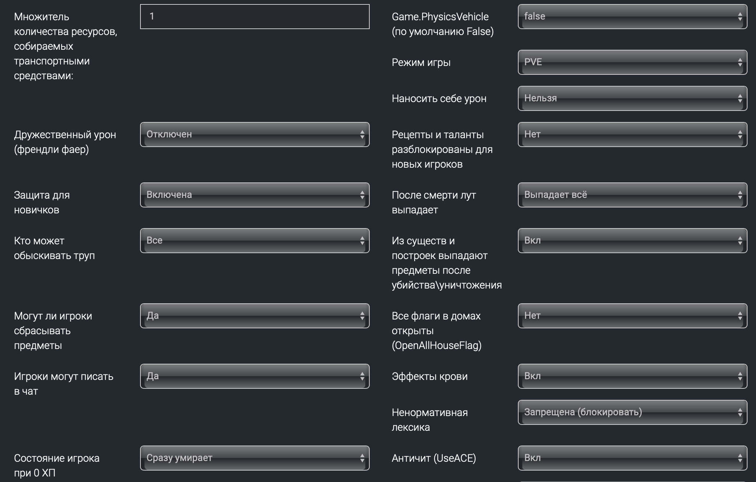This screenshot has width=756, height=482.
Task: Click the arrows on the Сразу умирает select
Action: pos(362,458)
